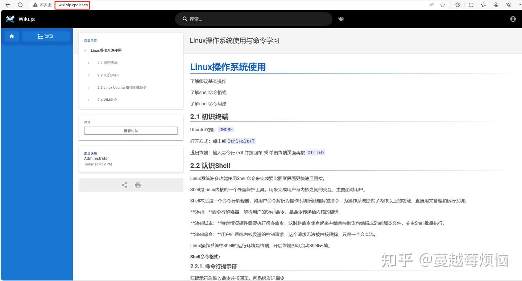Open the read aloud feature
Image resolution: width=522 pixels, height=281 pixels.
click(x=431, y=5)
